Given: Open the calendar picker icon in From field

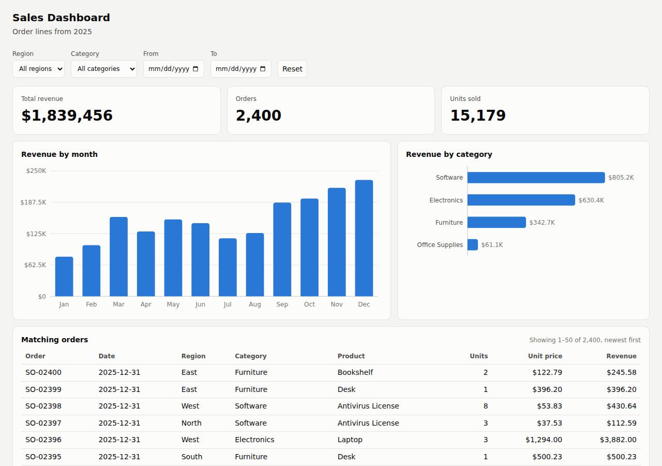Looking at the screenshot, I should click(x=195, y=69).
